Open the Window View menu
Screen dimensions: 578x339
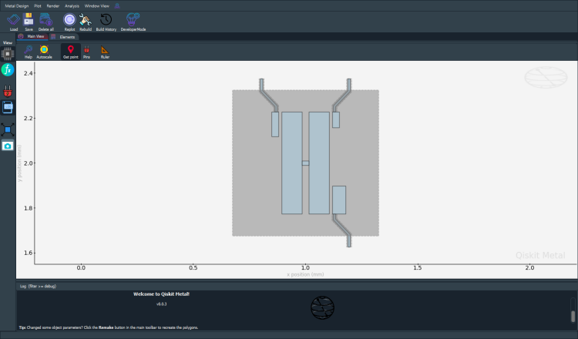pyautogui.click(x=96, y=6)
